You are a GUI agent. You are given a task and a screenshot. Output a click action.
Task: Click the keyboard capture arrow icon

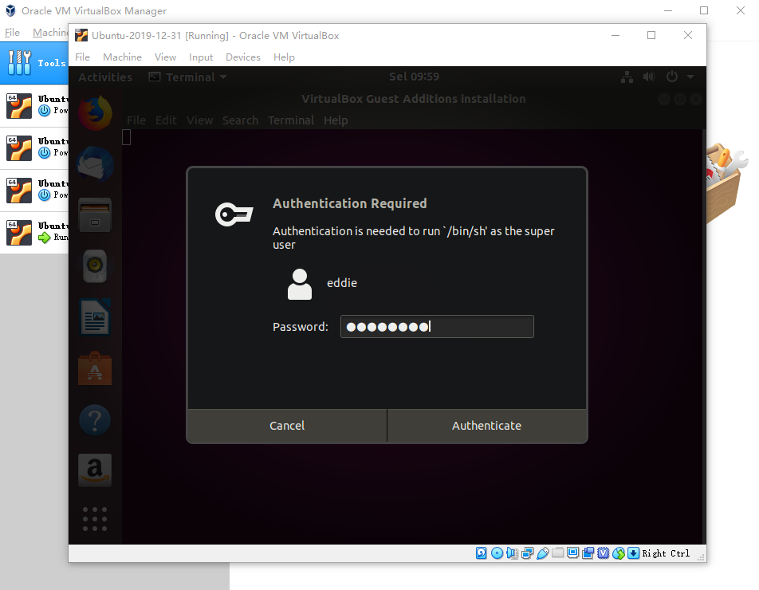[633, 553]
